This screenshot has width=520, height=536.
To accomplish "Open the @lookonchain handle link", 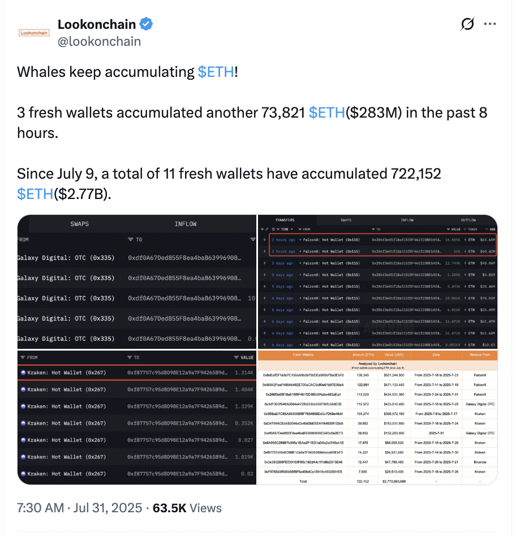I will click(x=99, y=41).
